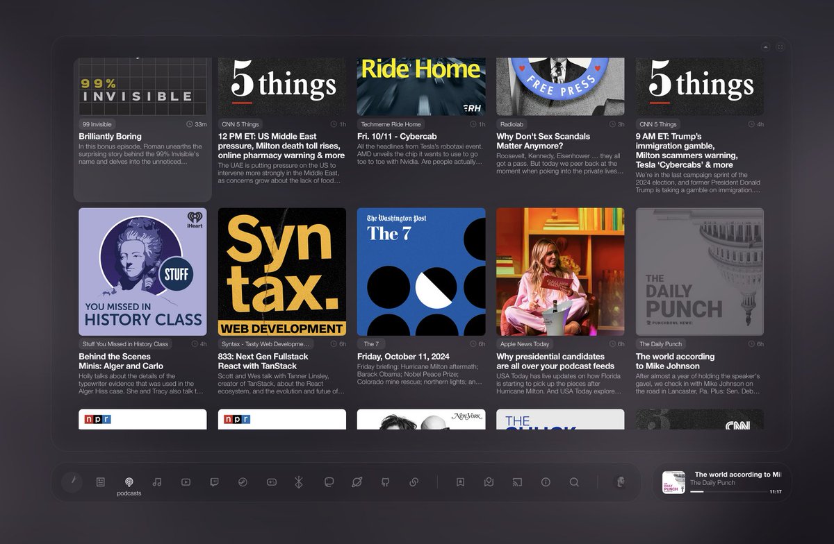Open the Syntax Web Development artwork
This screenshot has width=834, height=544.
(x=282, y=272)
